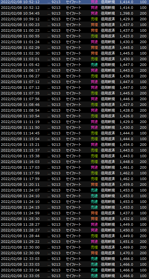Click the price 1,427.0 cell
The image size is (149, 279).
[127, 104]
